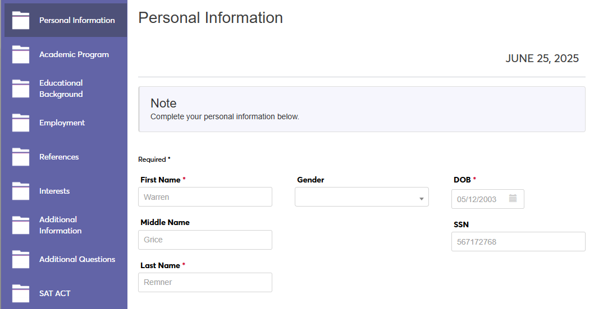Click the Academic Program folder icon
The image size is (594, 309).
21,54
